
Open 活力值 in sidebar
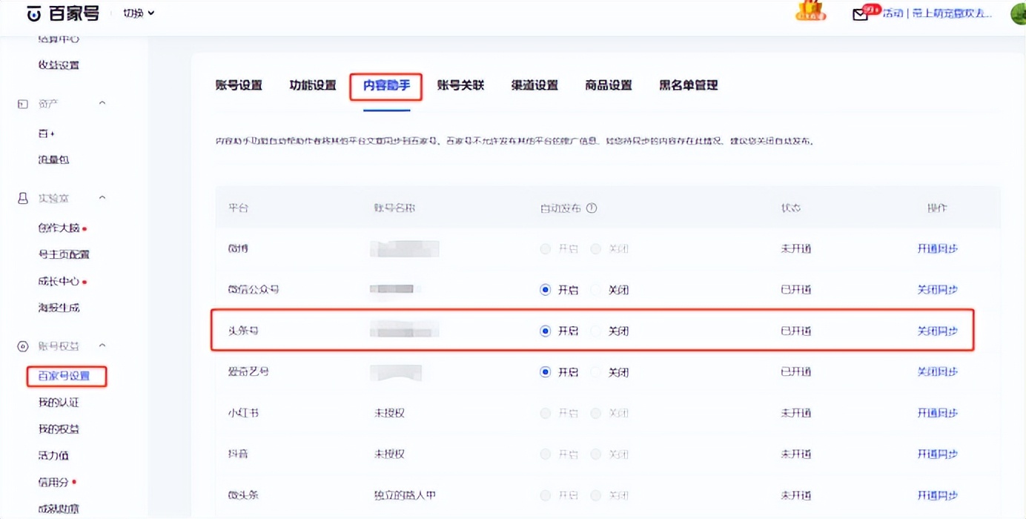[x=53, y=456]
